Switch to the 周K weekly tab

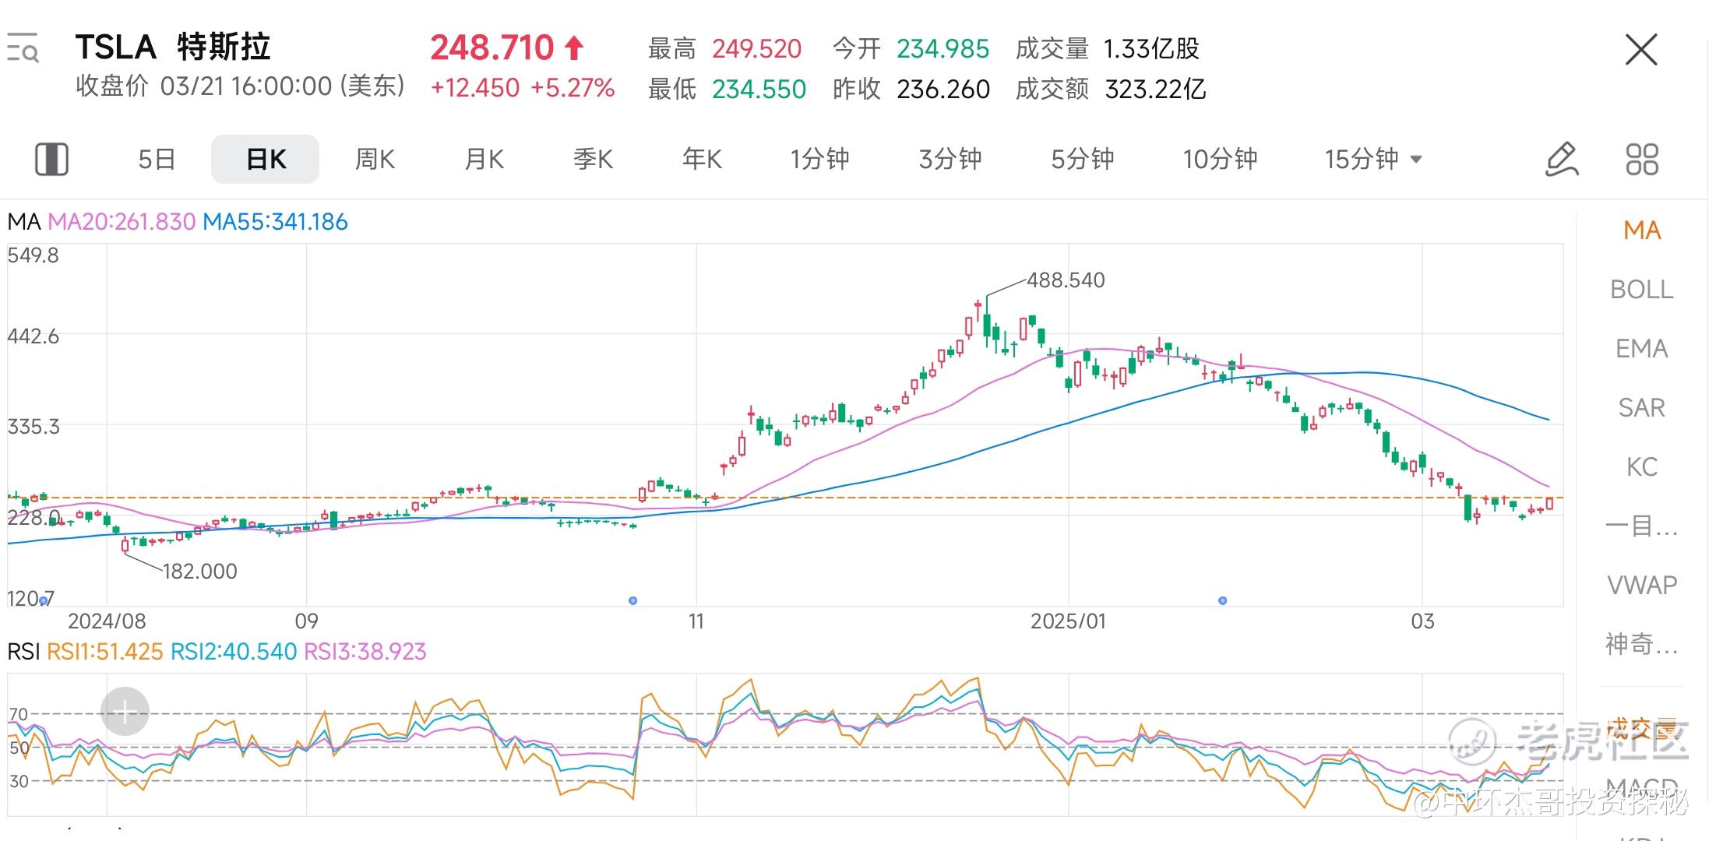tap(375, 159)
